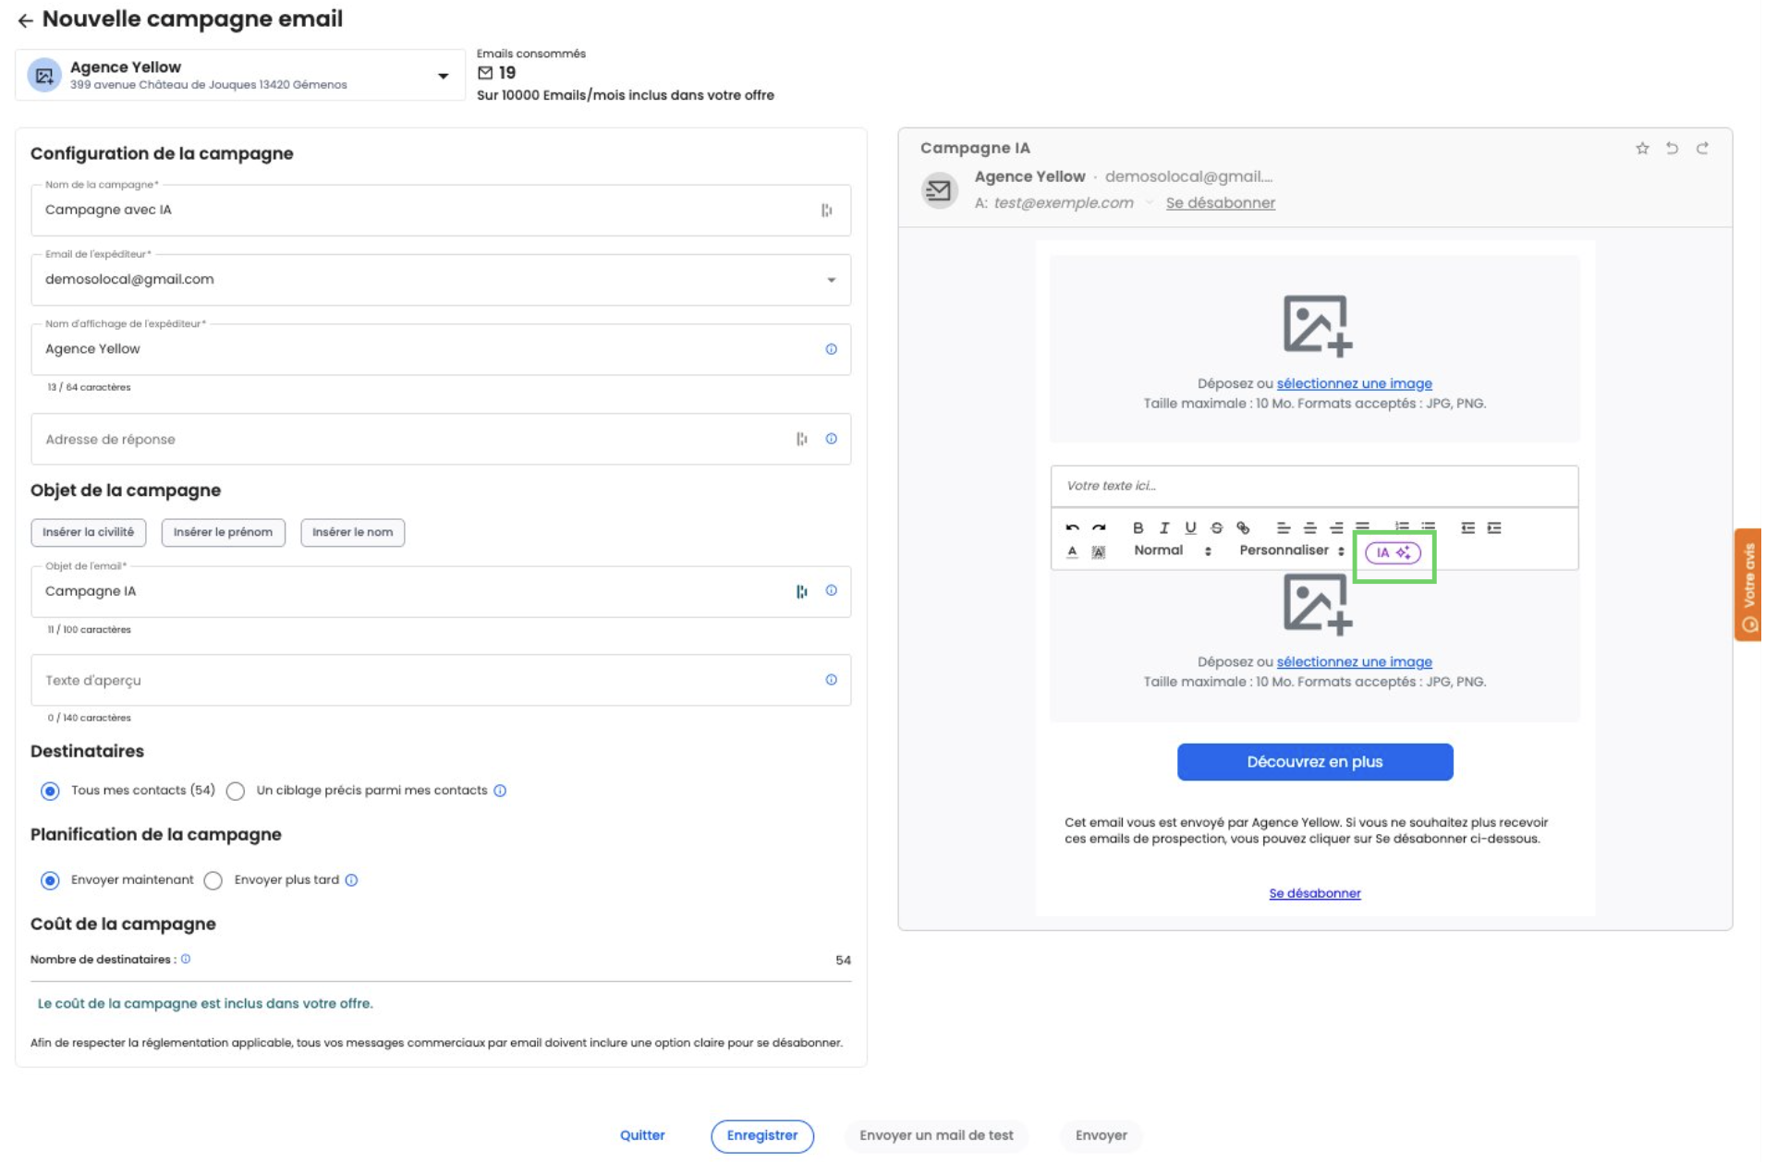Insert a hyperlink using the link icon
1765x1162 pixels.
click(1245, 528)
